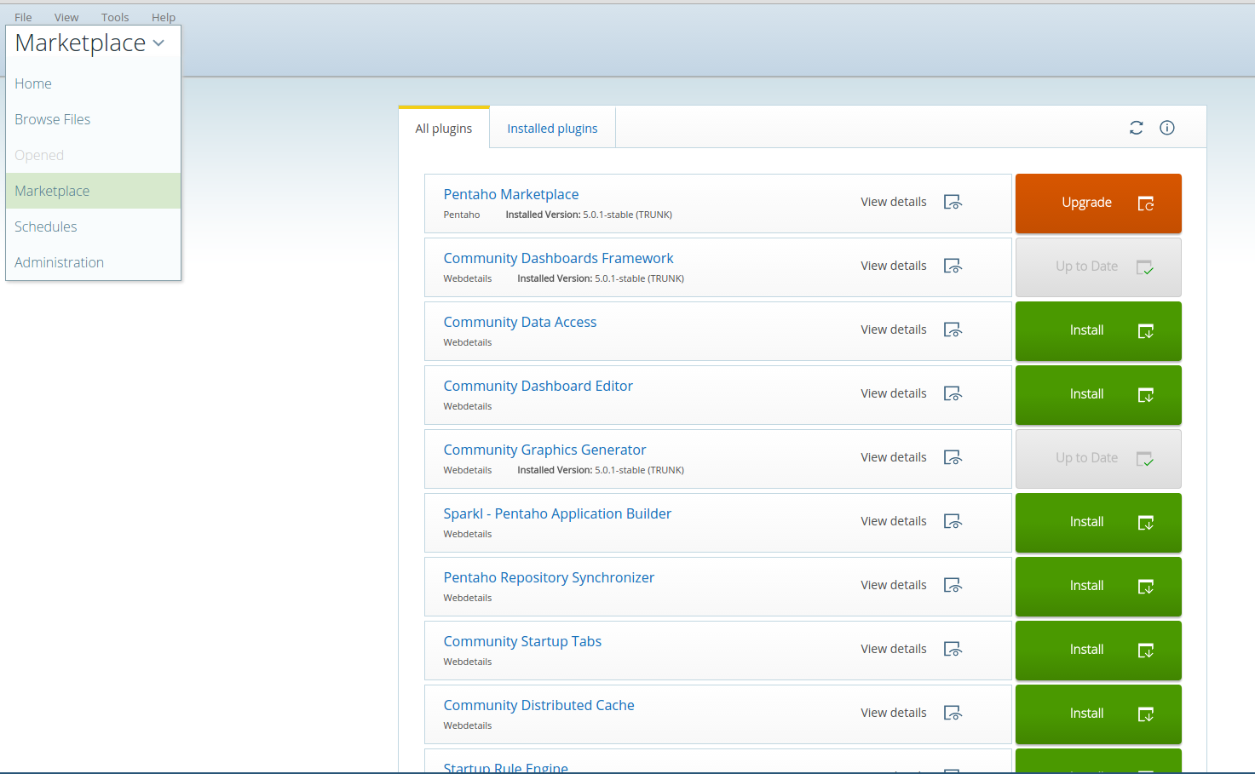Click view details icon for Community Dashboard Editor
Image resolution: width=1255 pixels, height=774 pixels.
953,394
